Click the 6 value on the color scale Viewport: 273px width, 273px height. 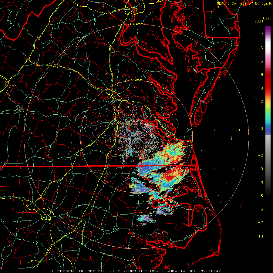pos(262,48)
